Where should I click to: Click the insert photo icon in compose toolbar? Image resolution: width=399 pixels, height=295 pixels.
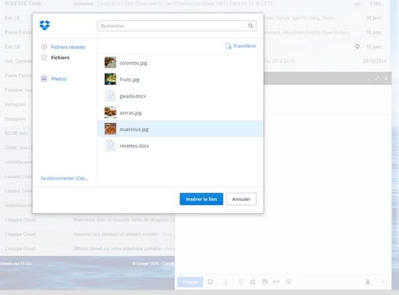coord(265,282)
